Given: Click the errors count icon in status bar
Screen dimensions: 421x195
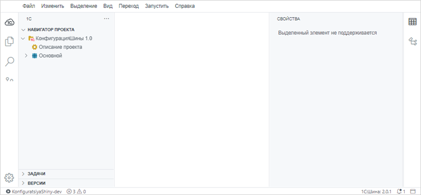Looking at the screenshot, I should tap(69, 191).
